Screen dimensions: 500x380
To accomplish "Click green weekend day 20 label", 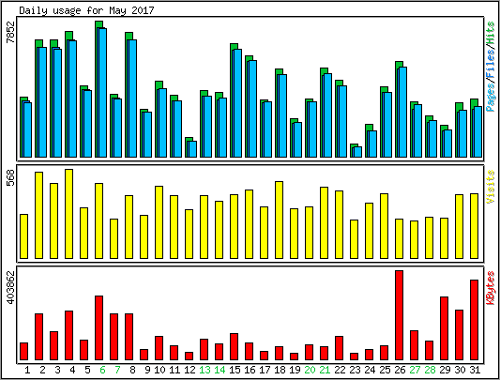I will [x=310, y=370].
